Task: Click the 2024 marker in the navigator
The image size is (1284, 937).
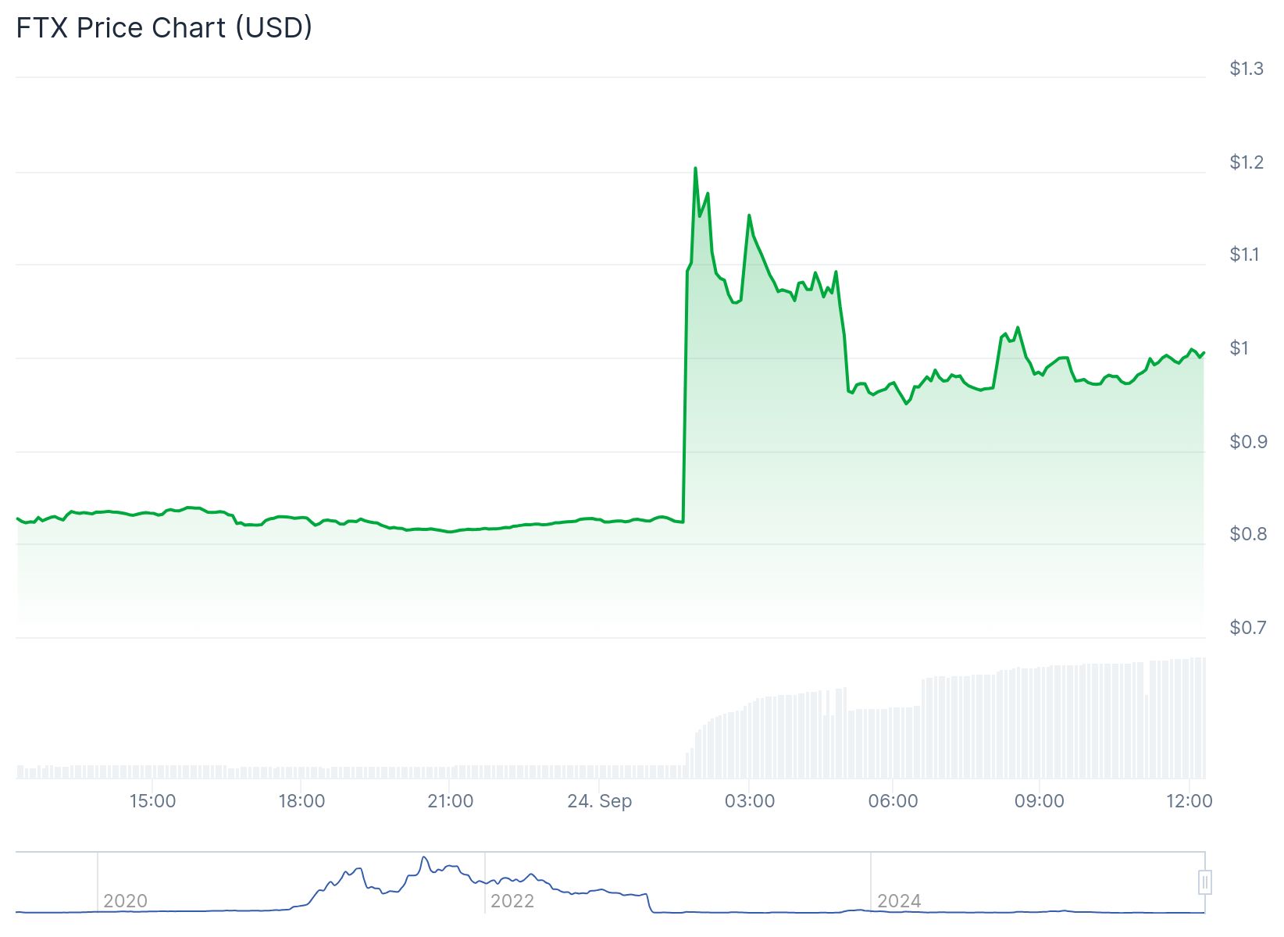Action: (x=899, y=901)
